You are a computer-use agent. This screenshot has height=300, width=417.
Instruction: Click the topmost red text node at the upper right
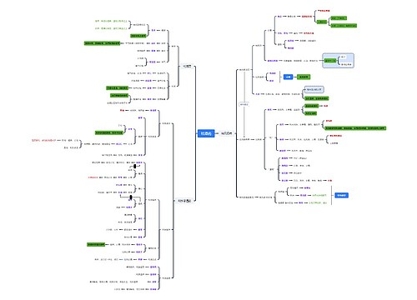pos(324,11)
